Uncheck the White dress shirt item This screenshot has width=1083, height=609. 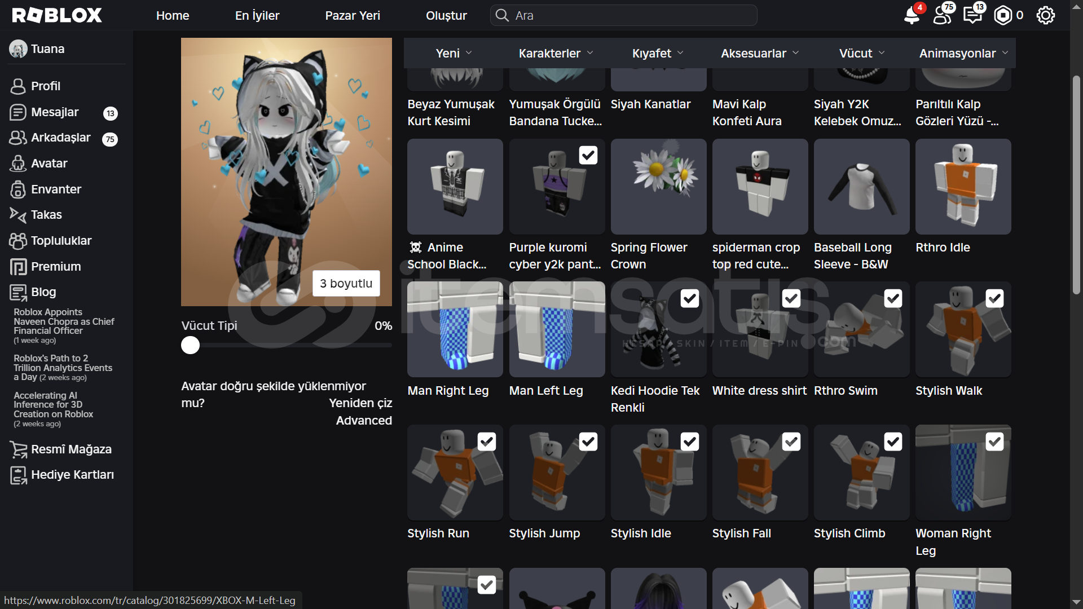[791, 298]
